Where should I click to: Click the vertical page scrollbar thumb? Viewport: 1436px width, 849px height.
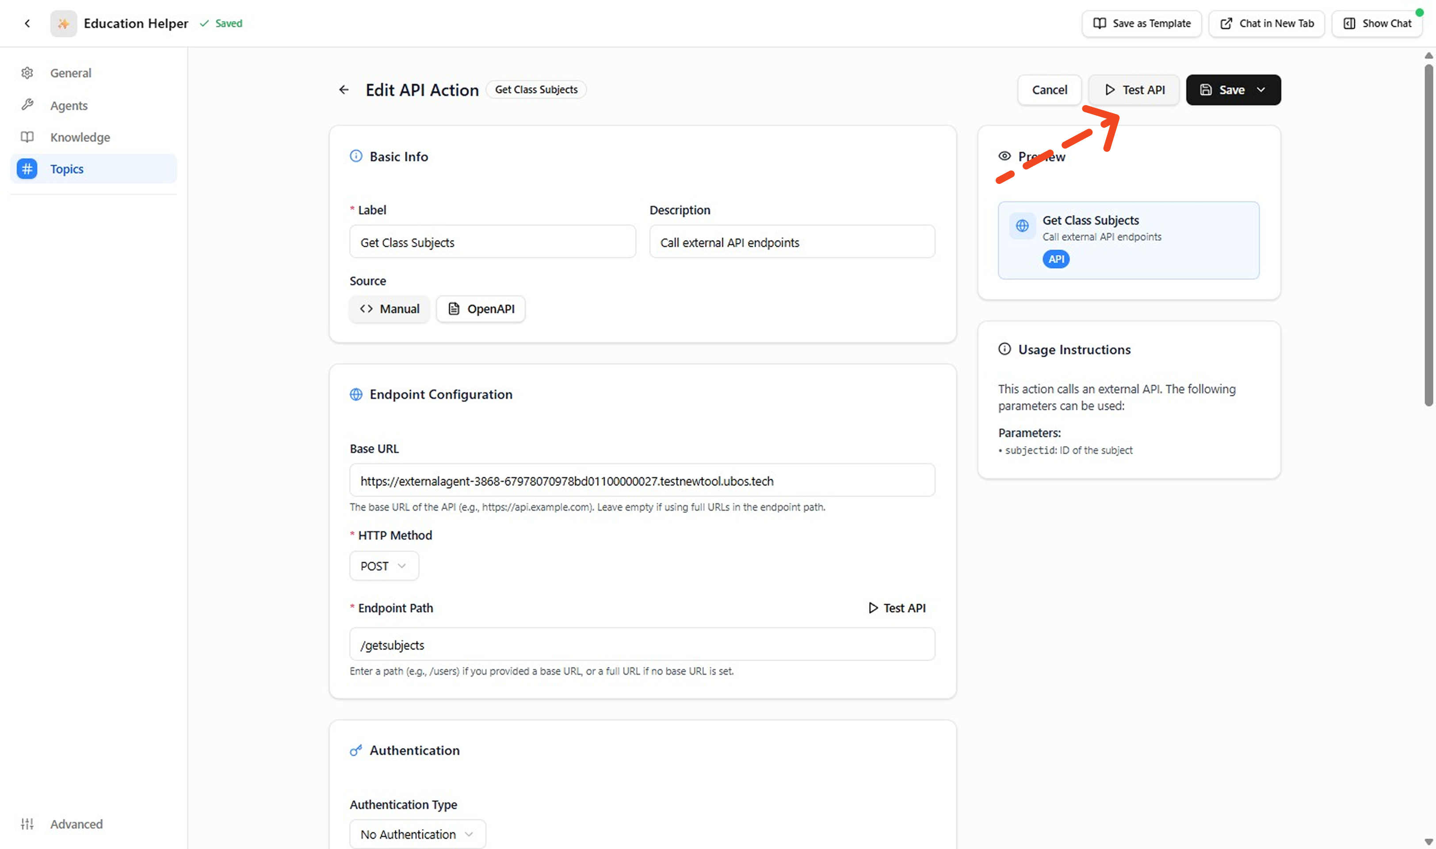pos(1428,234)
